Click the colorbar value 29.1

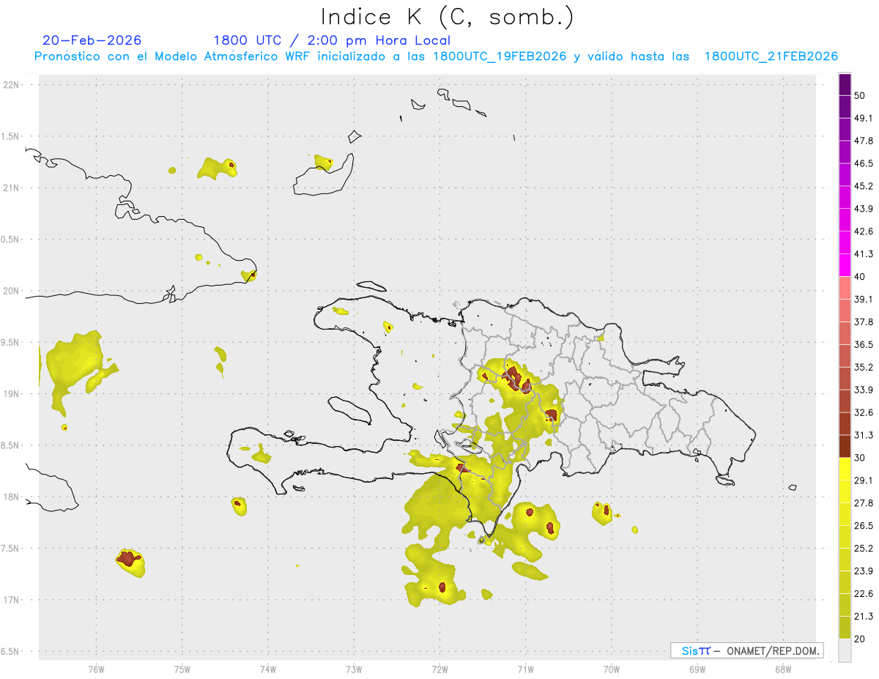864,481
